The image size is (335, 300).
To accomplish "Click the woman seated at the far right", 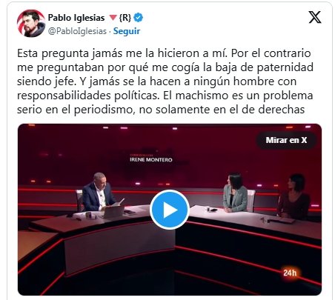I will (x=293, y=196).
